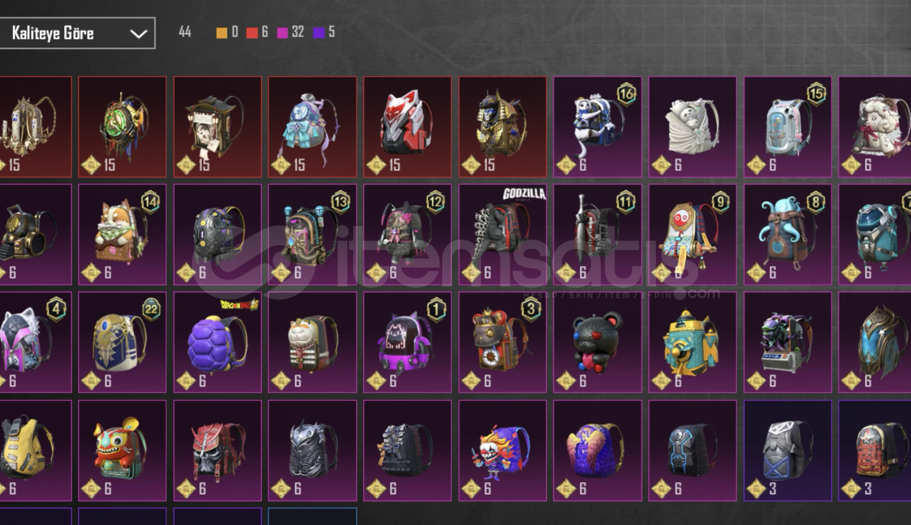Select the blue octopus backpack numbered 8
The image size is (911, 525).
click(788, 234)
